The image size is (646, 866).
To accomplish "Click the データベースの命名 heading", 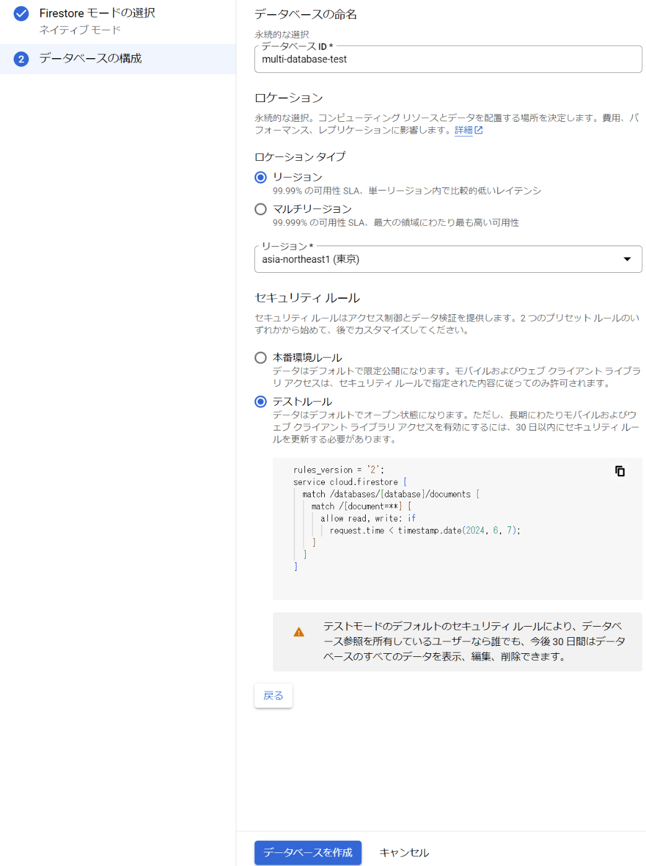I will pyautogui.click(x=306, y=14).
